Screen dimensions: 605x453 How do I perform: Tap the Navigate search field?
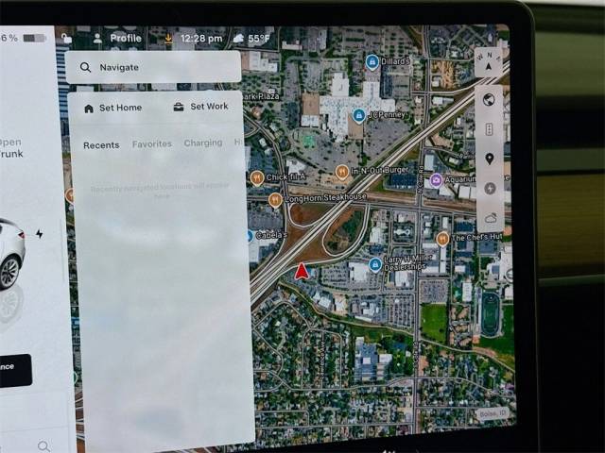point(153,67)
